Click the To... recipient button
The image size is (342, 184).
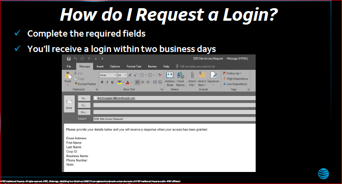click(x=84, y=98)
